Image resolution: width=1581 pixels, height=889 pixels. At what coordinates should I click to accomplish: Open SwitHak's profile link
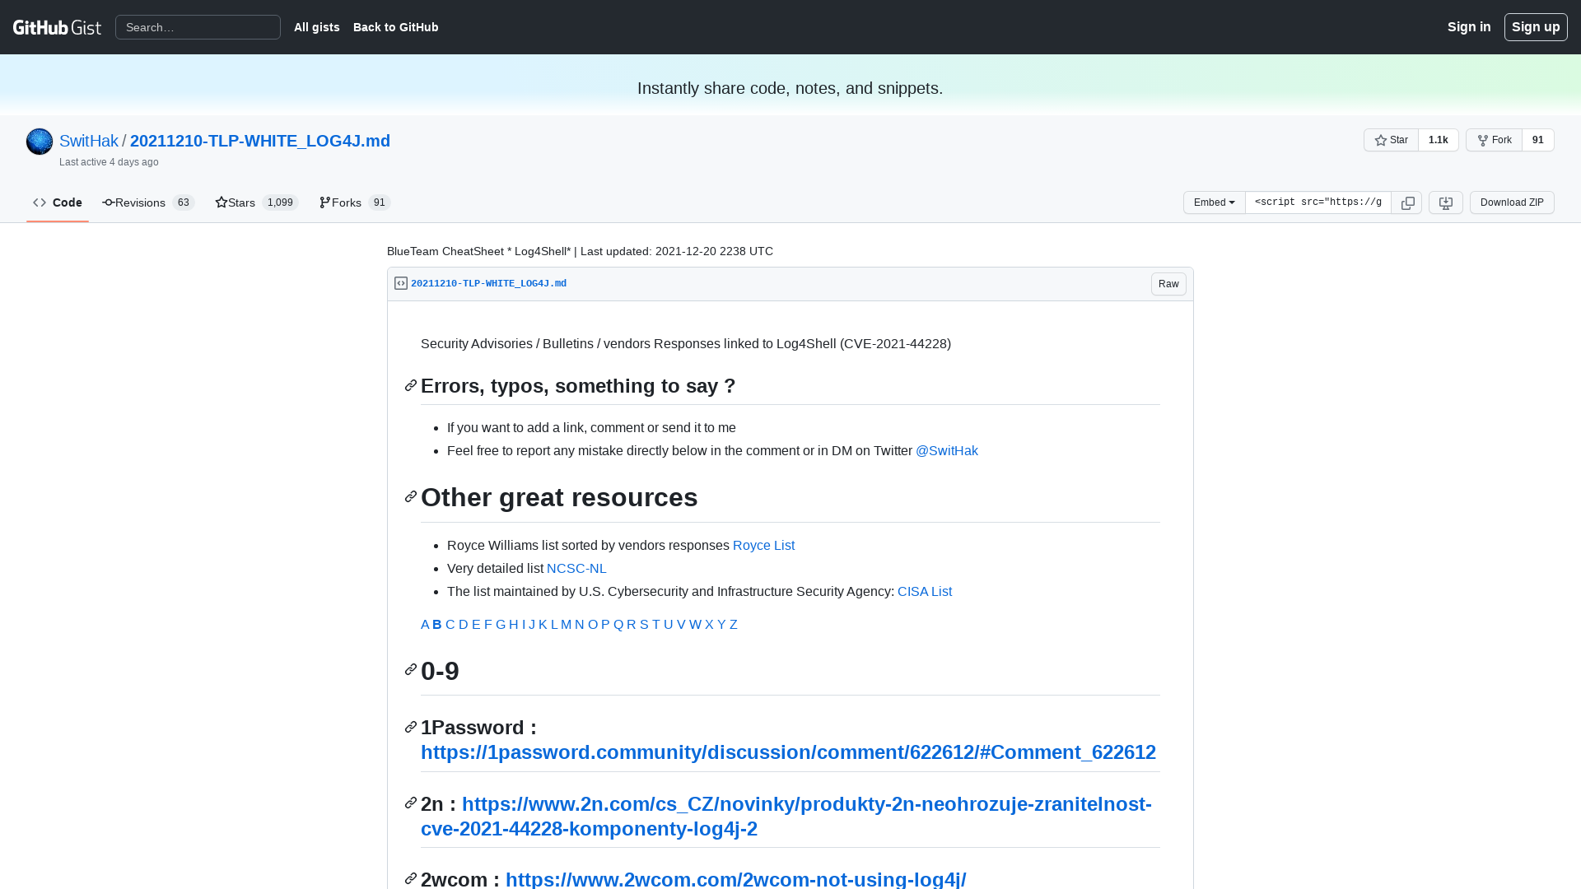pyautogui.click(x=89, y=141)
